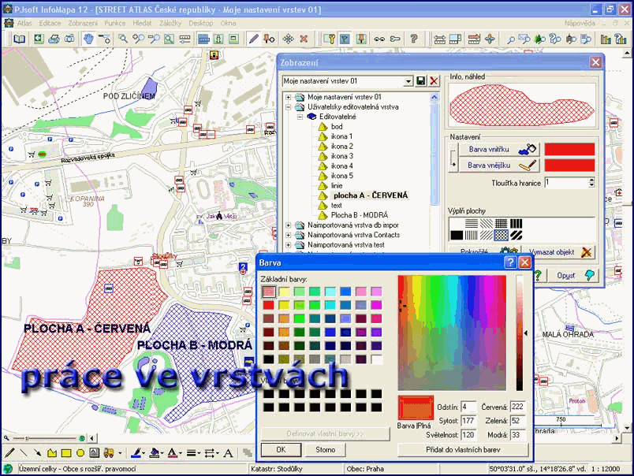The width and height of the screenshot is (634, 476).
Task: Expand 'Naimportovaná vrstva Contacts' node
Action: (x=289, y=235)
